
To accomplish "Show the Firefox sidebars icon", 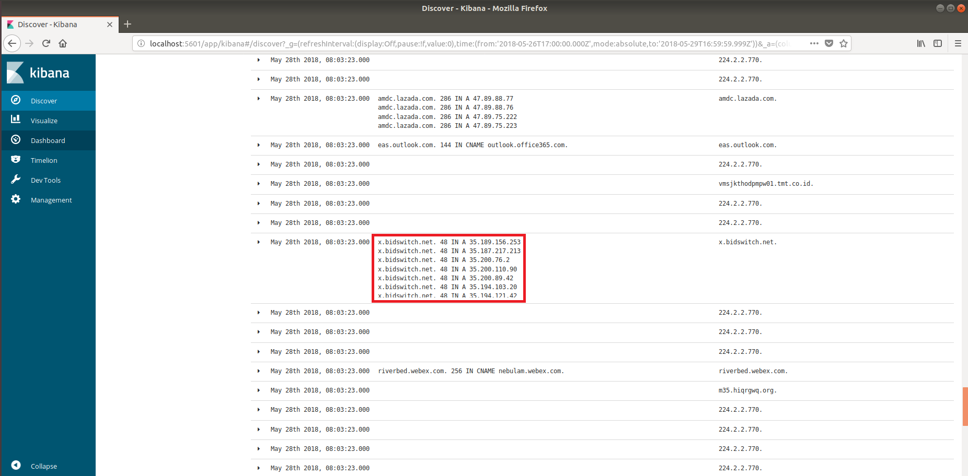I will click(x=938, y=43).
